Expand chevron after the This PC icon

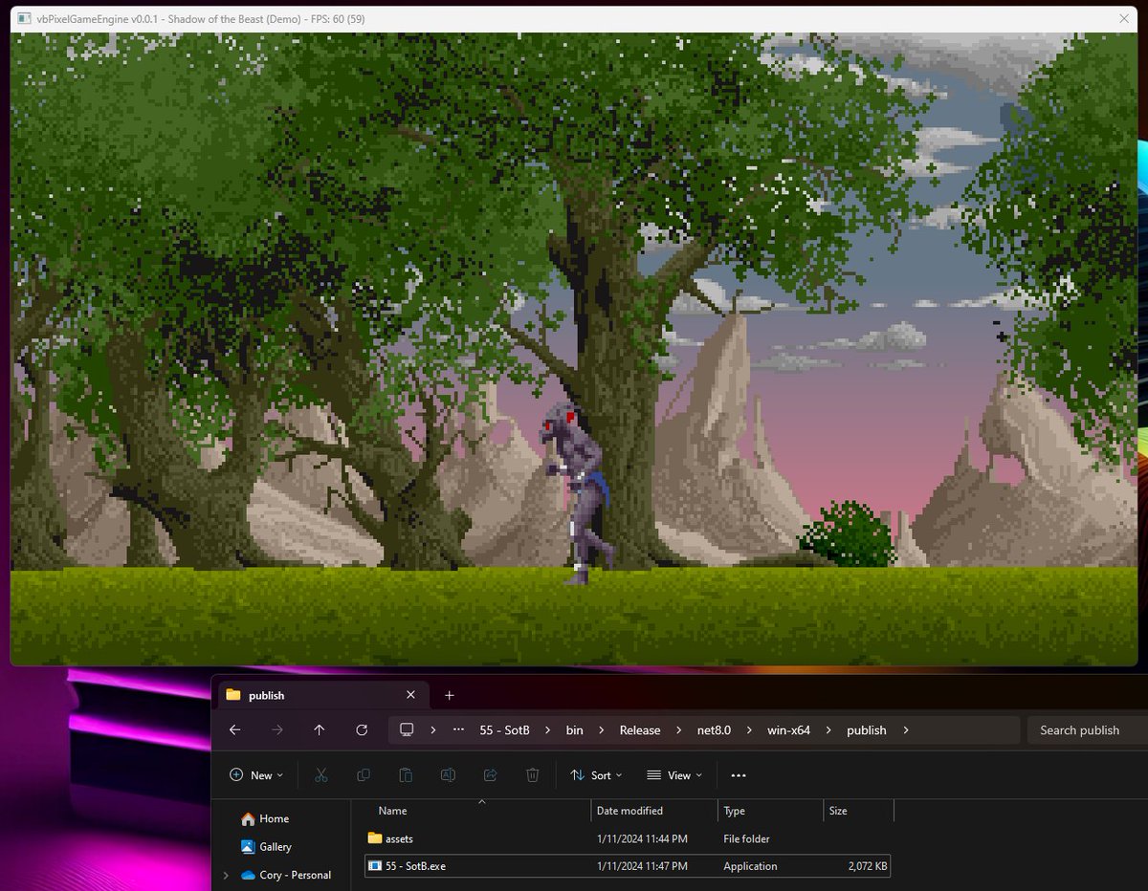tap(432, 730)
